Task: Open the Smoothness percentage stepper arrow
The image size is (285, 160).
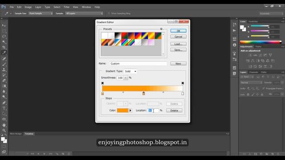Action: tap(126, 78)
